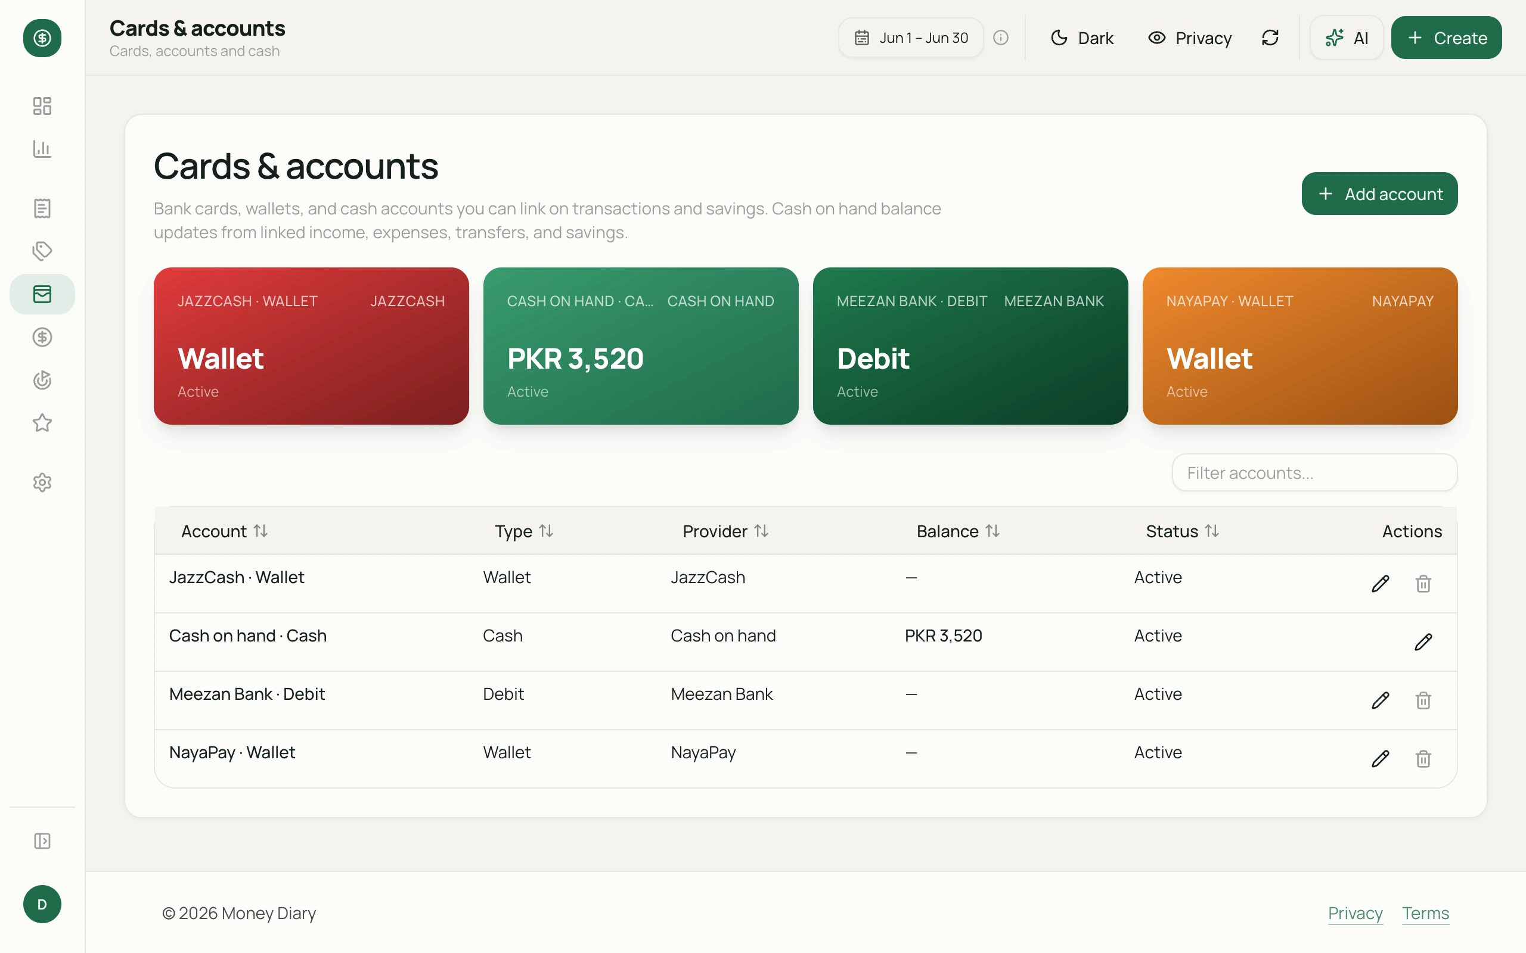Open the Jun 1 – Jun 30 date picker
The width and height of the screenshot is (1526, 953).
point(911,38)
